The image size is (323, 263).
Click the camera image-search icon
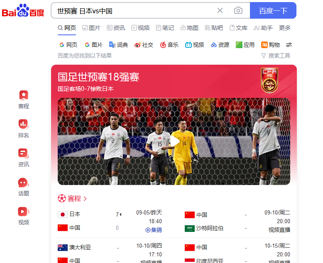click(238, 10)
